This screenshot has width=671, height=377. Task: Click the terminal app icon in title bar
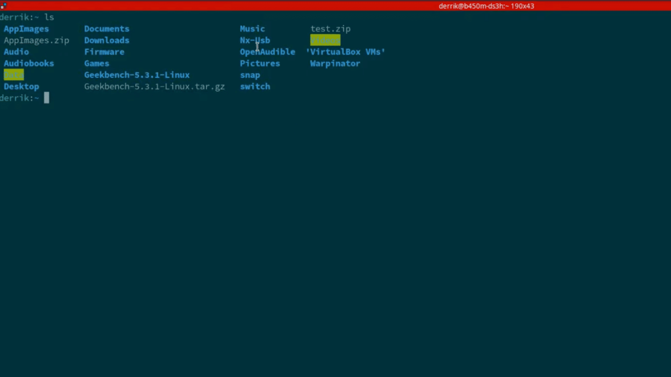click(3, 5)
